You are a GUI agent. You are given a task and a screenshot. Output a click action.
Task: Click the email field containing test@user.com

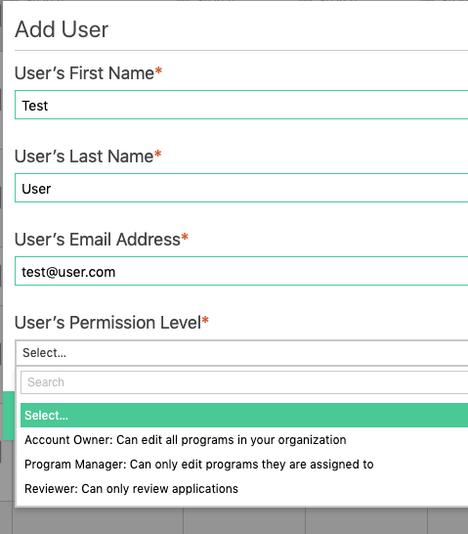coord(241,271)
